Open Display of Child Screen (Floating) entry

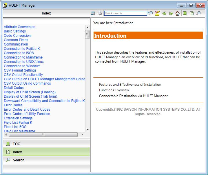(30, 92)
